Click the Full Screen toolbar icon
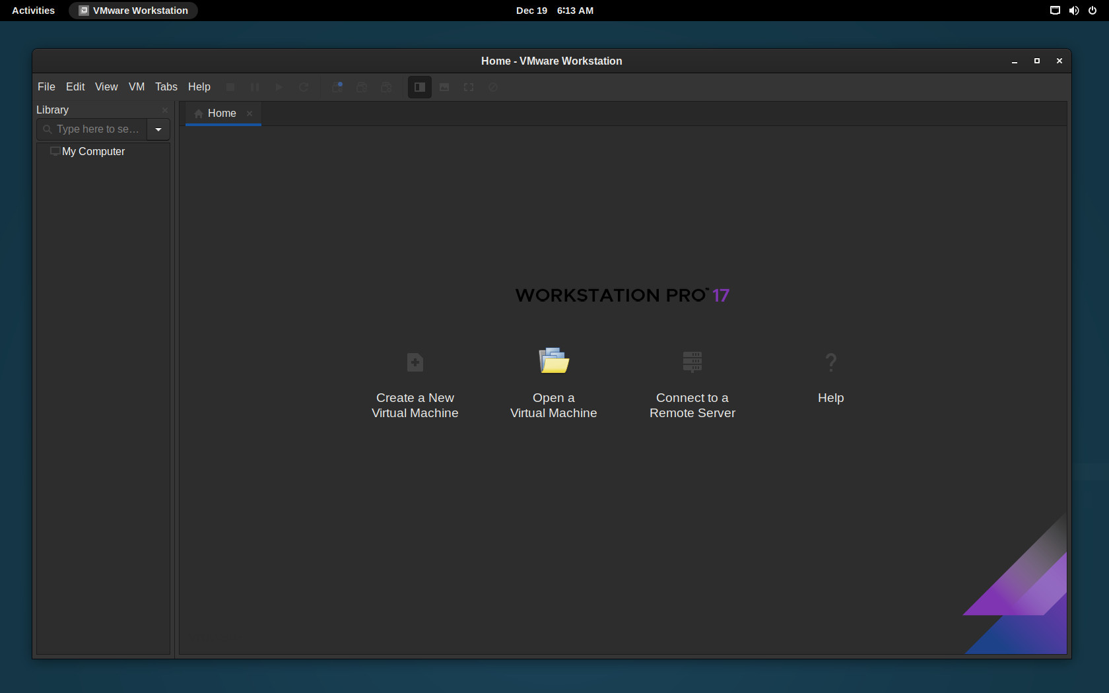Image resolution: width=1109 pixels, height=693 pixels. tap(469, 87)
